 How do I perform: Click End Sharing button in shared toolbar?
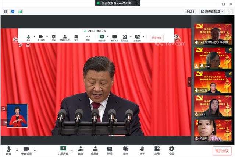click(x=157, y=38)
